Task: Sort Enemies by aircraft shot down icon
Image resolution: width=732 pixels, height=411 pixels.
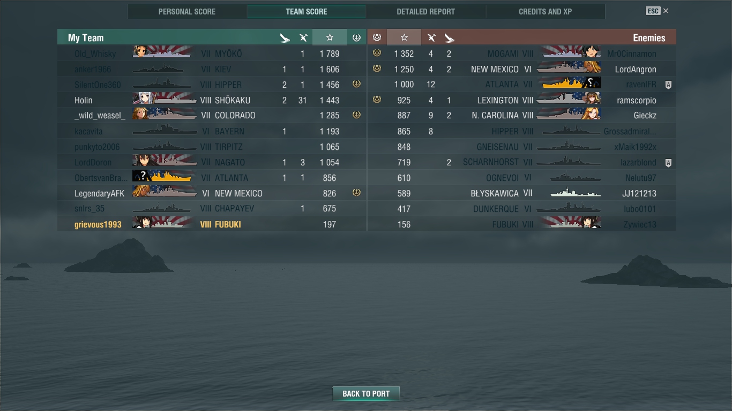Action: click(x=431, y=37)
